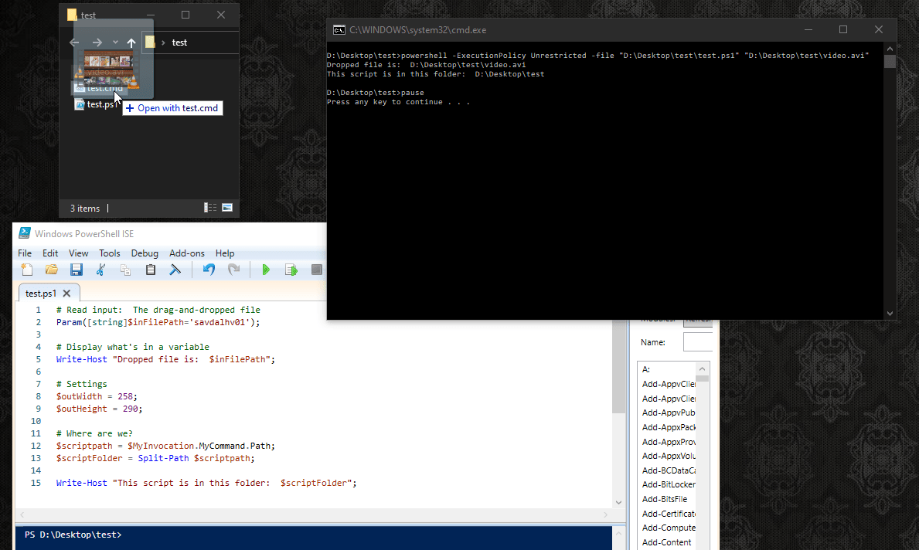Image resolution: width=919 pixels, height=550 pixels.
Task: Switch Explorer to large thumbnails view
Action: pos(227,208)
